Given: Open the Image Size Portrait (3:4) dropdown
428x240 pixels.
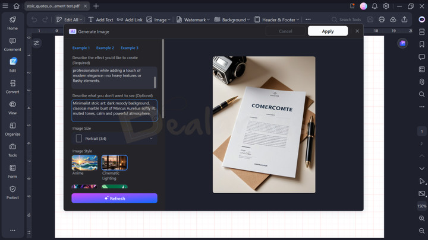Looking at the screenshot, I should 114,139.
